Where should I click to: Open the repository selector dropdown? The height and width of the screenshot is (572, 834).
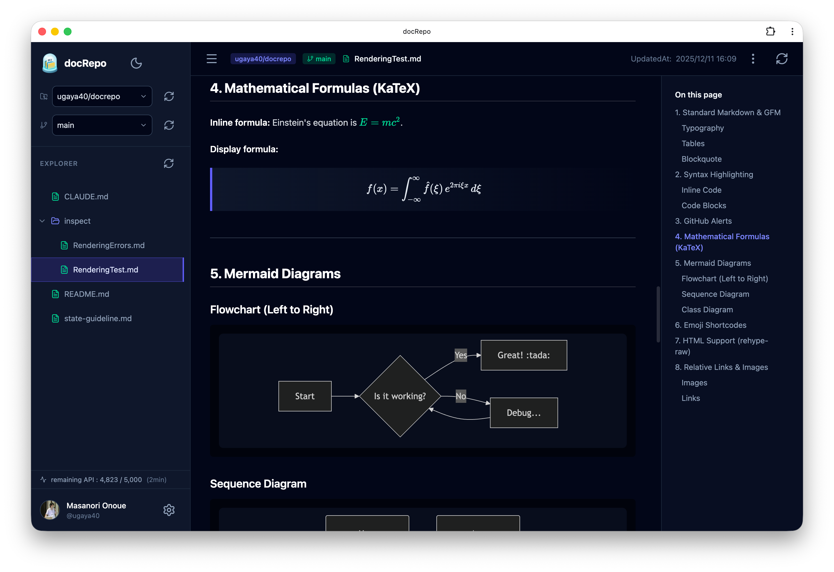[102, 96]
